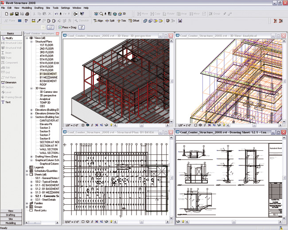Image resolution: width=288 pixels, height=230 pixels.
Task: Expand the Families node in browser
Action: (27, 203)
